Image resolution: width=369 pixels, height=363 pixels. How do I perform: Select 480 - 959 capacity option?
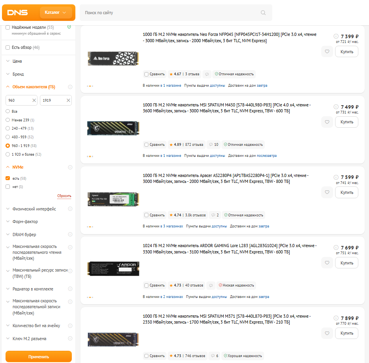click(8, 137)
